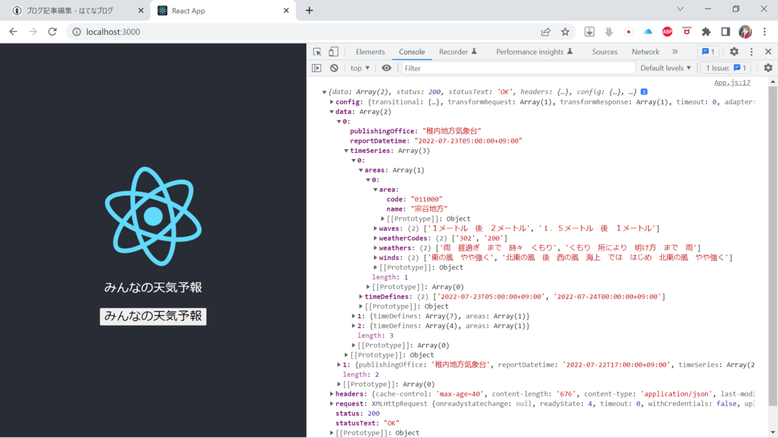Click the red dot extension icon
Image resolution: width=778 pixels, height=438 pixels.
pos(628,32)
